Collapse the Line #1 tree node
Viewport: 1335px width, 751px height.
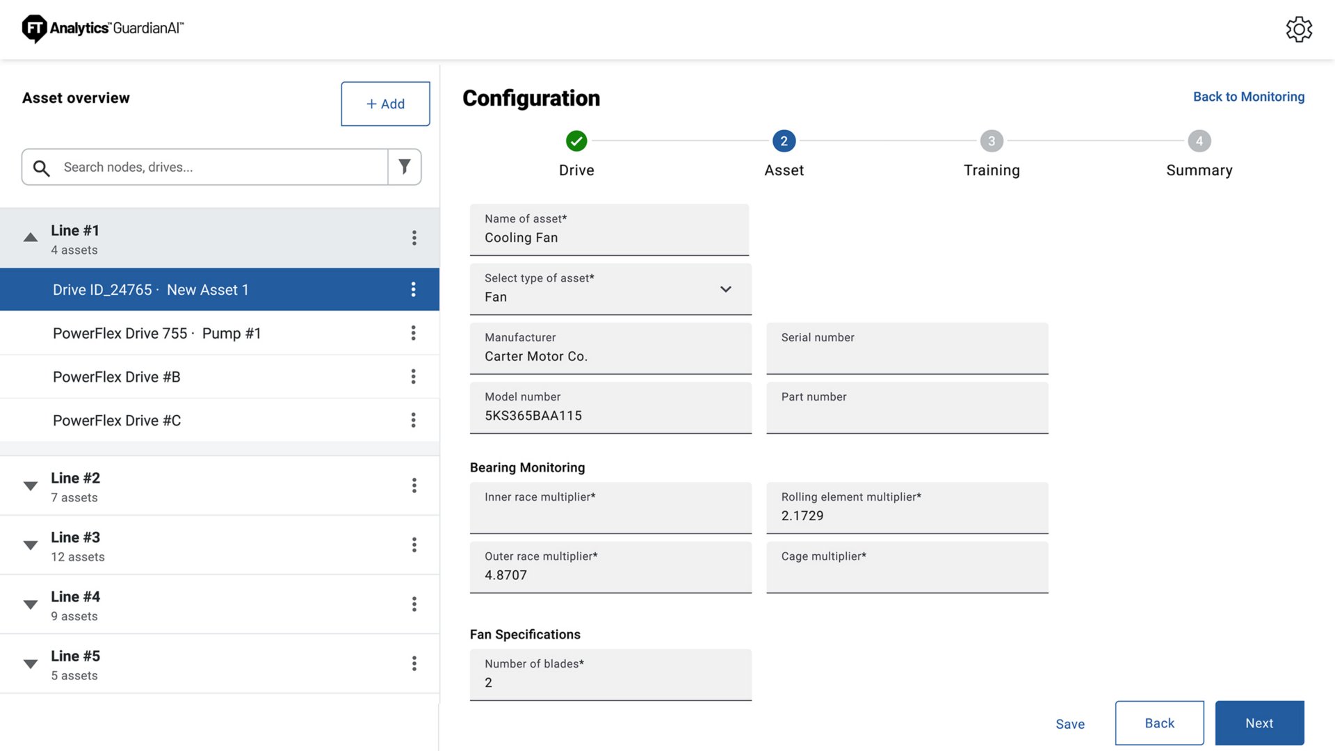click(x=30, y=237)
